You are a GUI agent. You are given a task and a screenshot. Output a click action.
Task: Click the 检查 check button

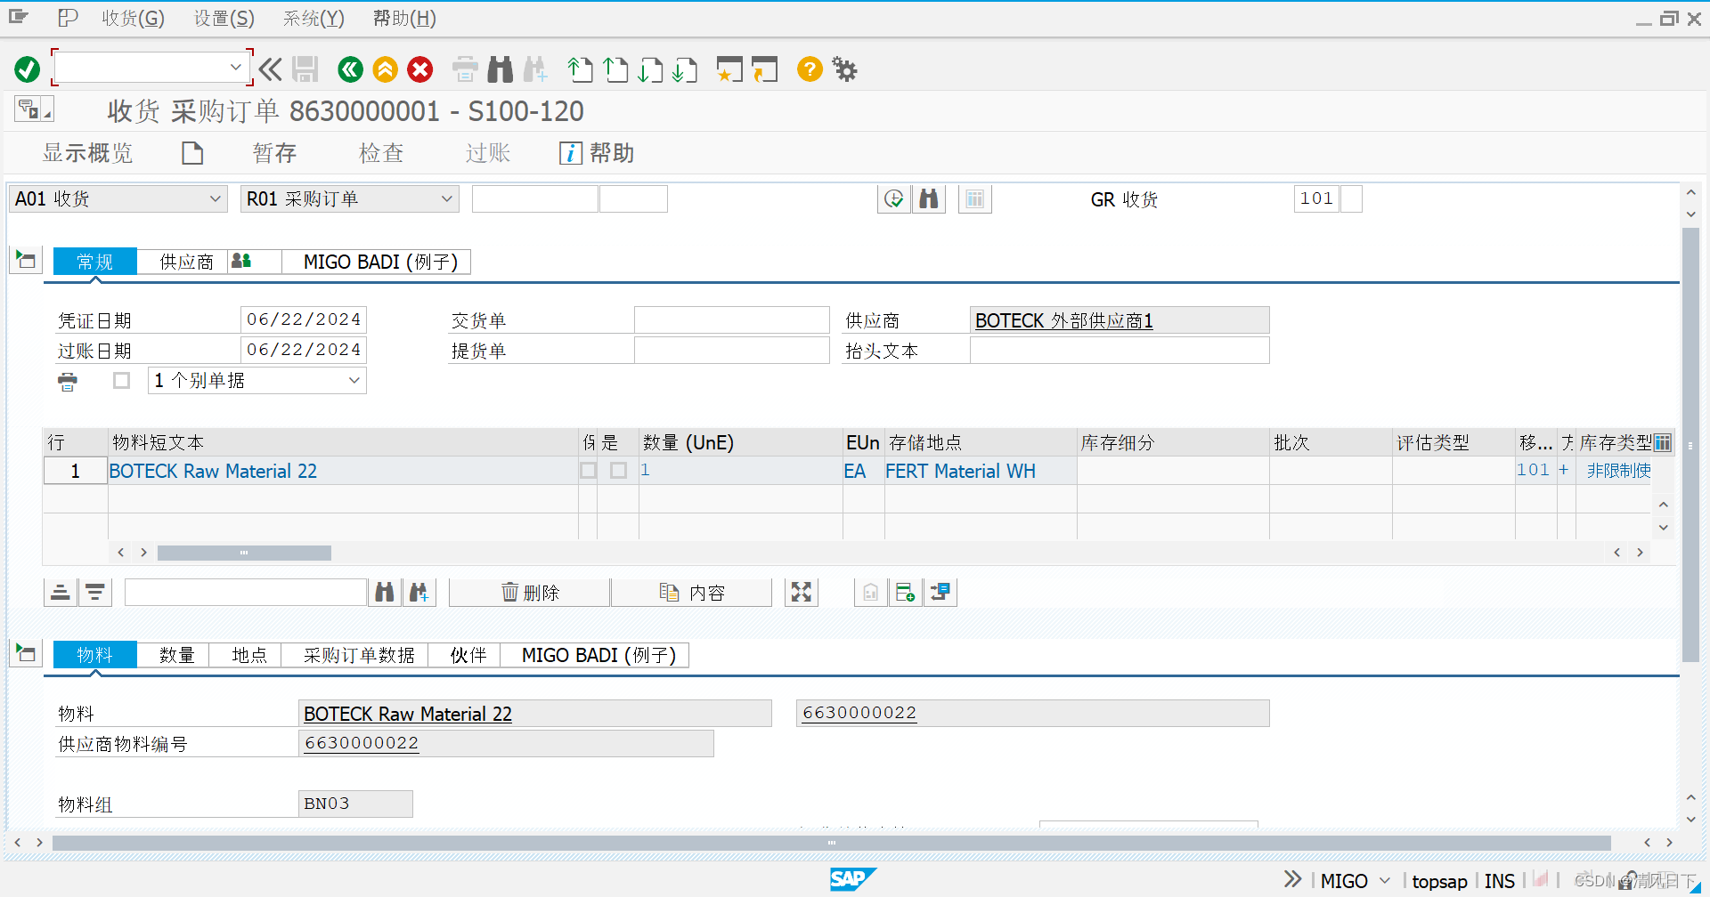[x=381, y=153]
